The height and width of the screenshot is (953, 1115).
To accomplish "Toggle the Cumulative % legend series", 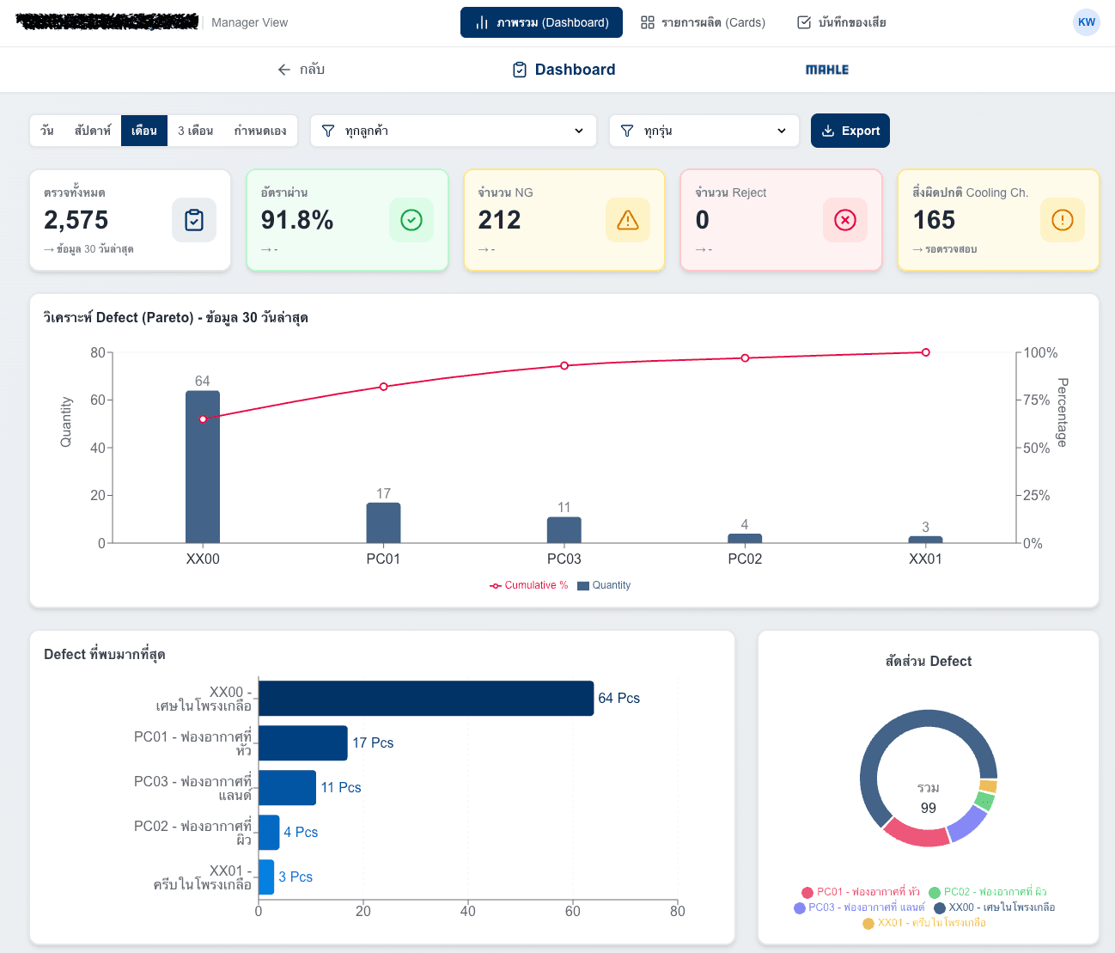I will coord(529,585).
